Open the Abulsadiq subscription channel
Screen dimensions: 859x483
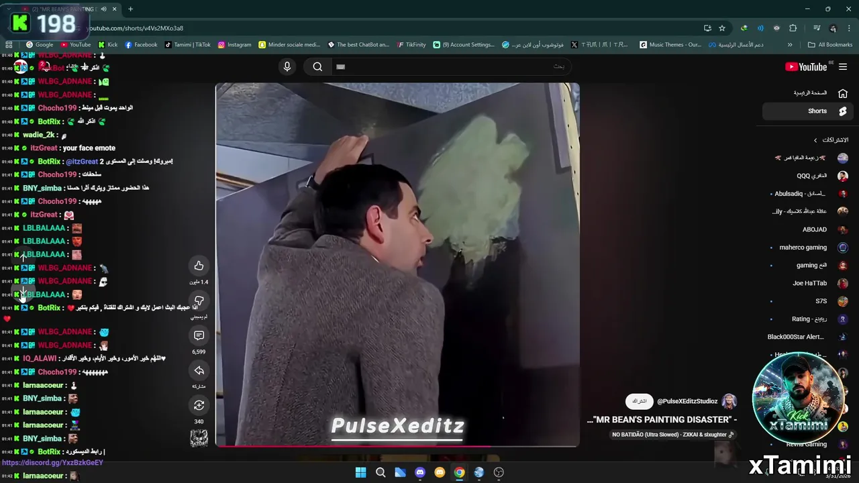[x=807, y=194]
